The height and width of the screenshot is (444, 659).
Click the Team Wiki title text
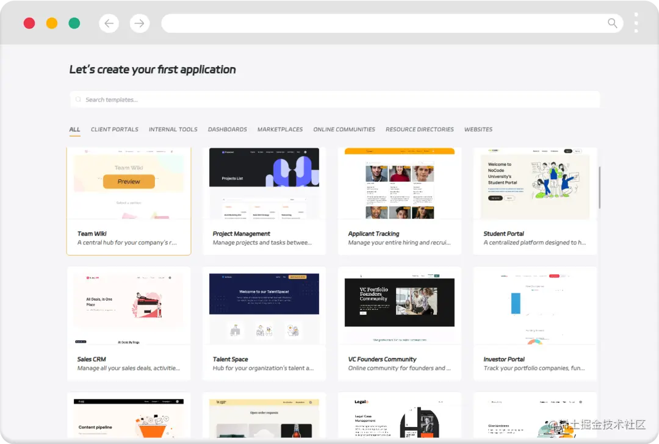(92, 234)
